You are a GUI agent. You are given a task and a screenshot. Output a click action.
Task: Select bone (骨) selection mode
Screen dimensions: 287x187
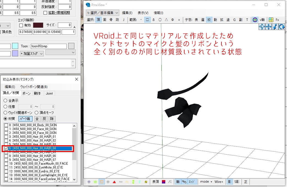tap(111, 20)
